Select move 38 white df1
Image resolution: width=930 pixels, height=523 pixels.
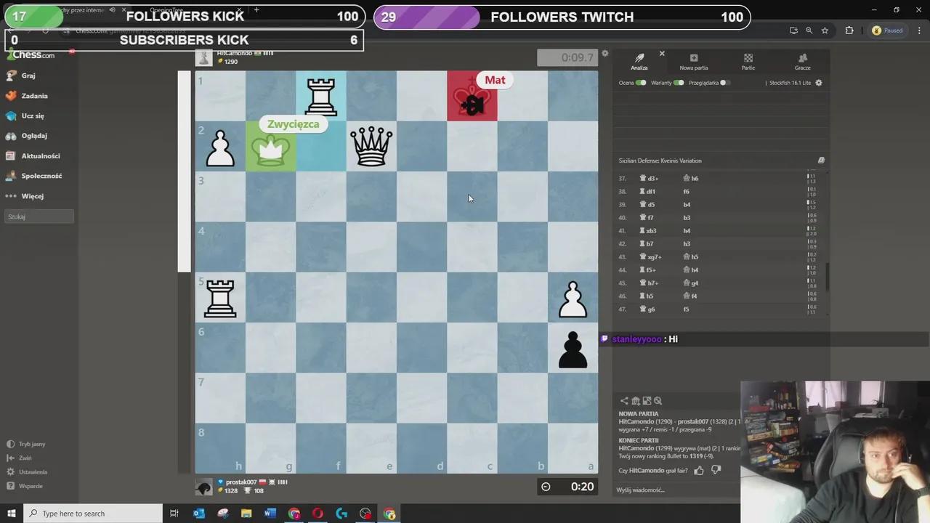click(x=648, y=192)
